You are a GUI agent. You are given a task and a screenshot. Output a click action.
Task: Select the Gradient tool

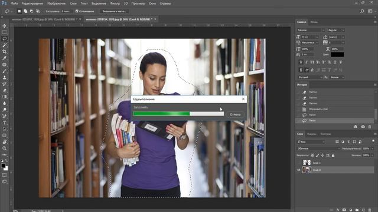pyautogui.click(x=4, y=97)
